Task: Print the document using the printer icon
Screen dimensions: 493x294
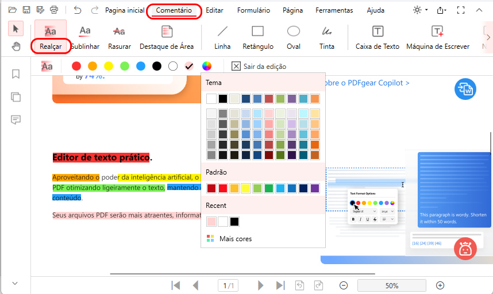Action: pyautogui.click(x=54, y=10)
